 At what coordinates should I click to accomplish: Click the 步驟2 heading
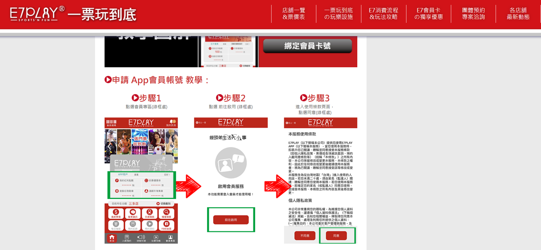pyautogui.click(x=230, y=98)
